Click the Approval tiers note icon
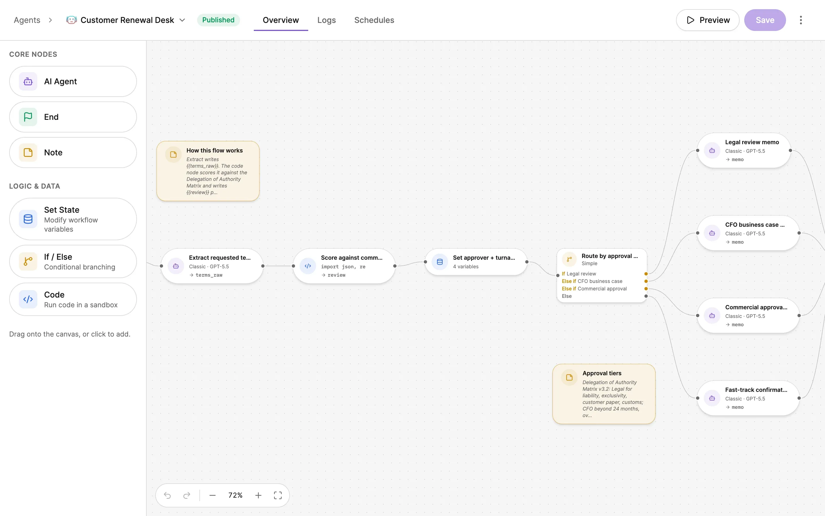The width and height of the screenshot is (825, 516). (x=569, y=378)
